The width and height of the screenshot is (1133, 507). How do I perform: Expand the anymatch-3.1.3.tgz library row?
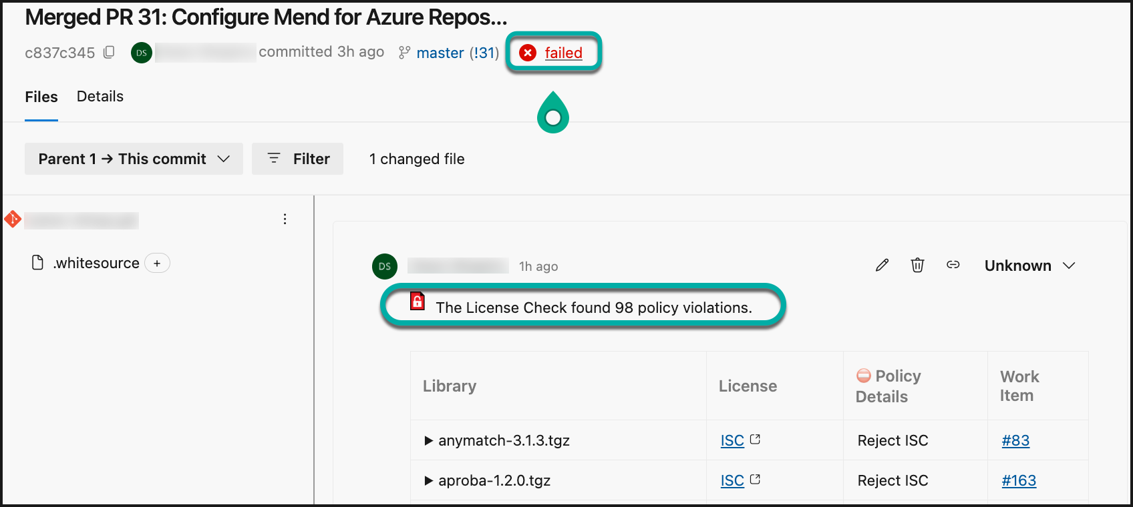tap(429, 440)
